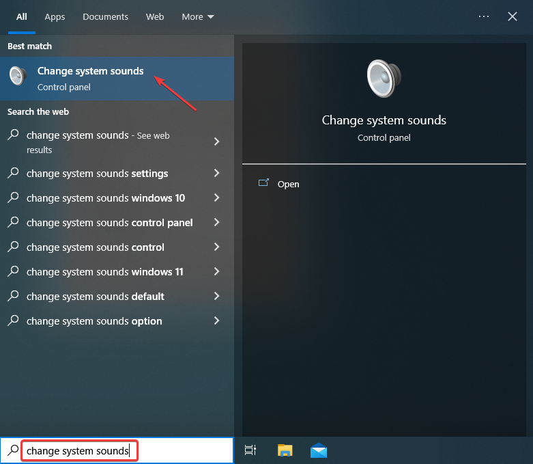The width and height of the screenshot is (533, 464).
Task: Switch to the Web tab
Action: 155,16
